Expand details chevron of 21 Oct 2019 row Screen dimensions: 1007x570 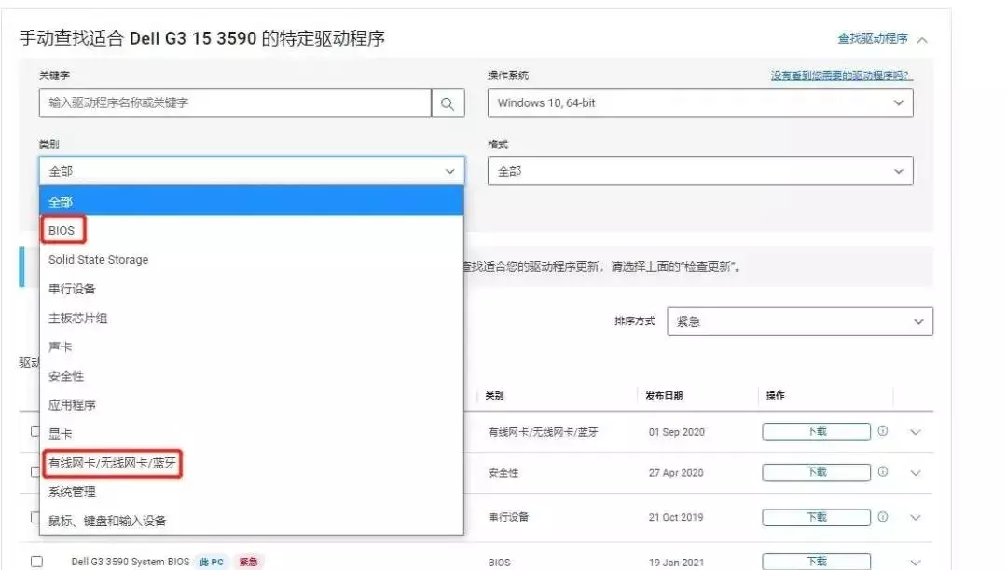coord(916,518)
